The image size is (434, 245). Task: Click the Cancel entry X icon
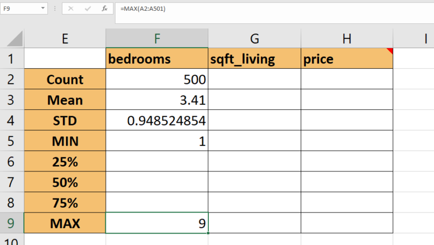pyautogui.click(x=72, y=9)
